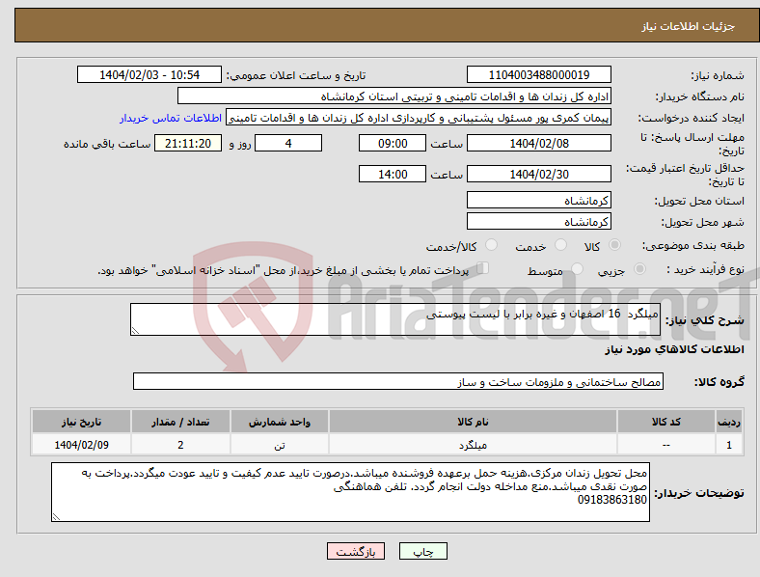Click the goods group field مصالح ساختمانی
The height and width of the screenshot is (577, 760).
398,381
